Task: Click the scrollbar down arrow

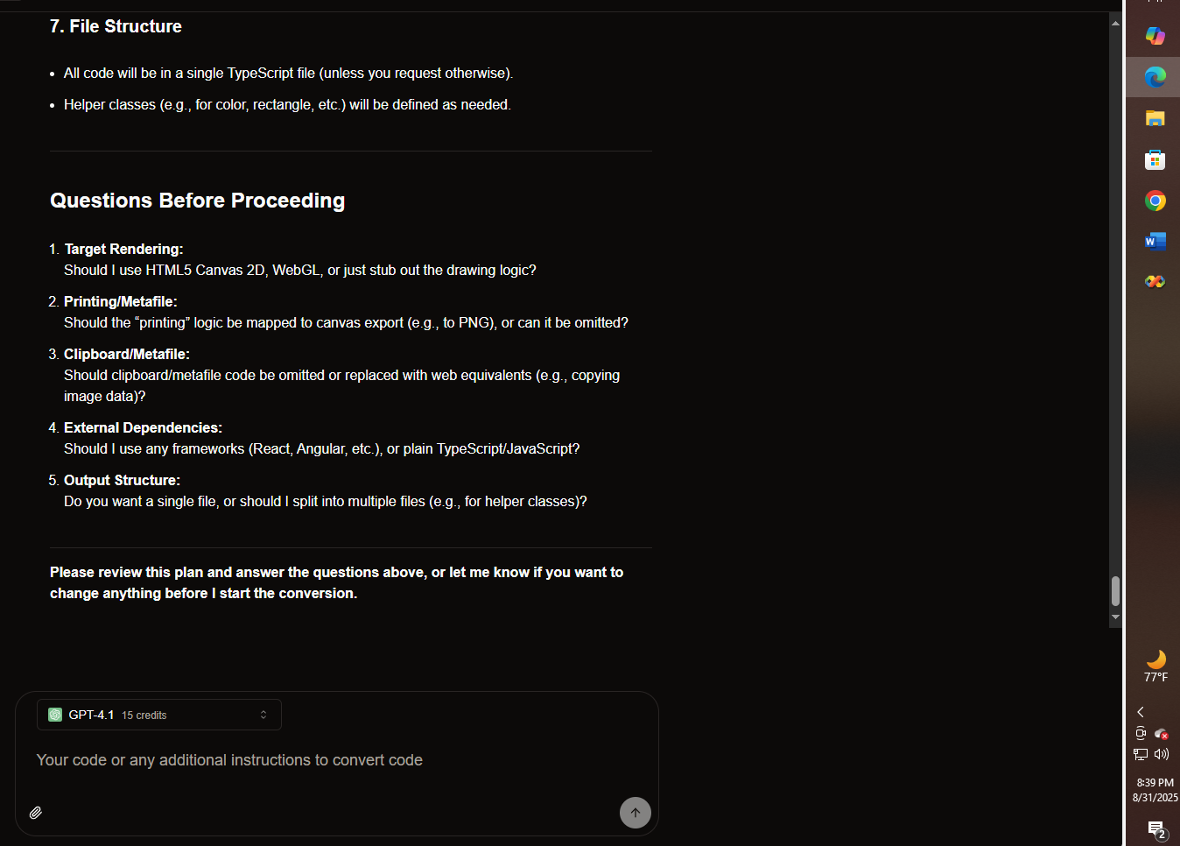Action: point(1115,617)
